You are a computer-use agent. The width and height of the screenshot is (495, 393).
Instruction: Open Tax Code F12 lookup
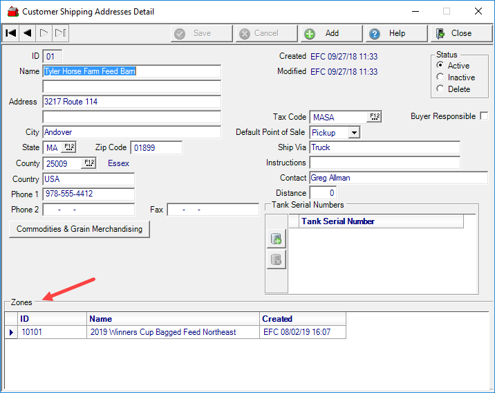(x=375, y=117)
